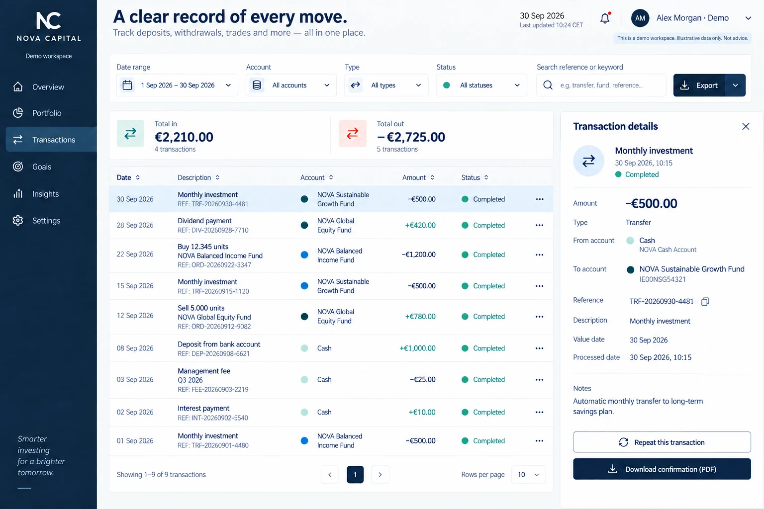Viewport: 764px width, 509px height.
Task: Expand the Alex Morgan account menu
Action: coord(748,18)
